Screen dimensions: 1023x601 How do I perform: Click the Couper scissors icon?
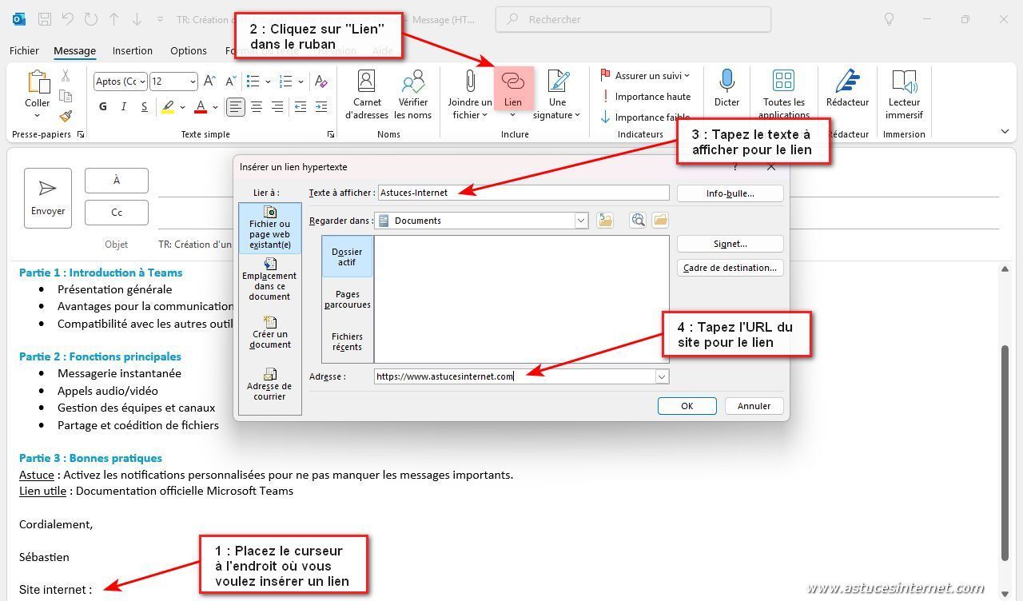click(x=66, y=76)
